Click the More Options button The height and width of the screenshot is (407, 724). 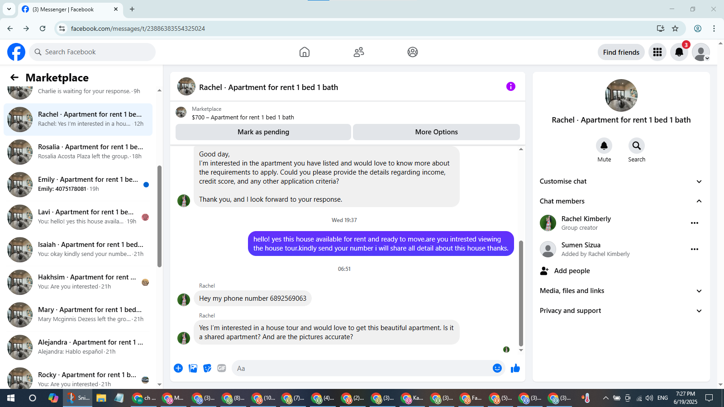pyautogui.click(x=437, y=132)
